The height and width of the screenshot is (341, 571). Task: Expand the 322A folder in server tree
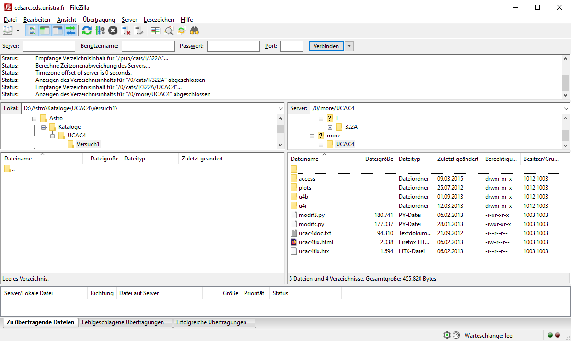pos(330,127)
